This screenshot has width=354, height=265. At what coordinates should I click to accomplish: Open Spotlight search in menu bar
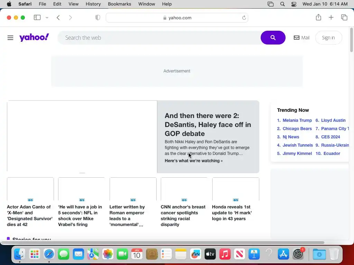[x=282, y=4]
